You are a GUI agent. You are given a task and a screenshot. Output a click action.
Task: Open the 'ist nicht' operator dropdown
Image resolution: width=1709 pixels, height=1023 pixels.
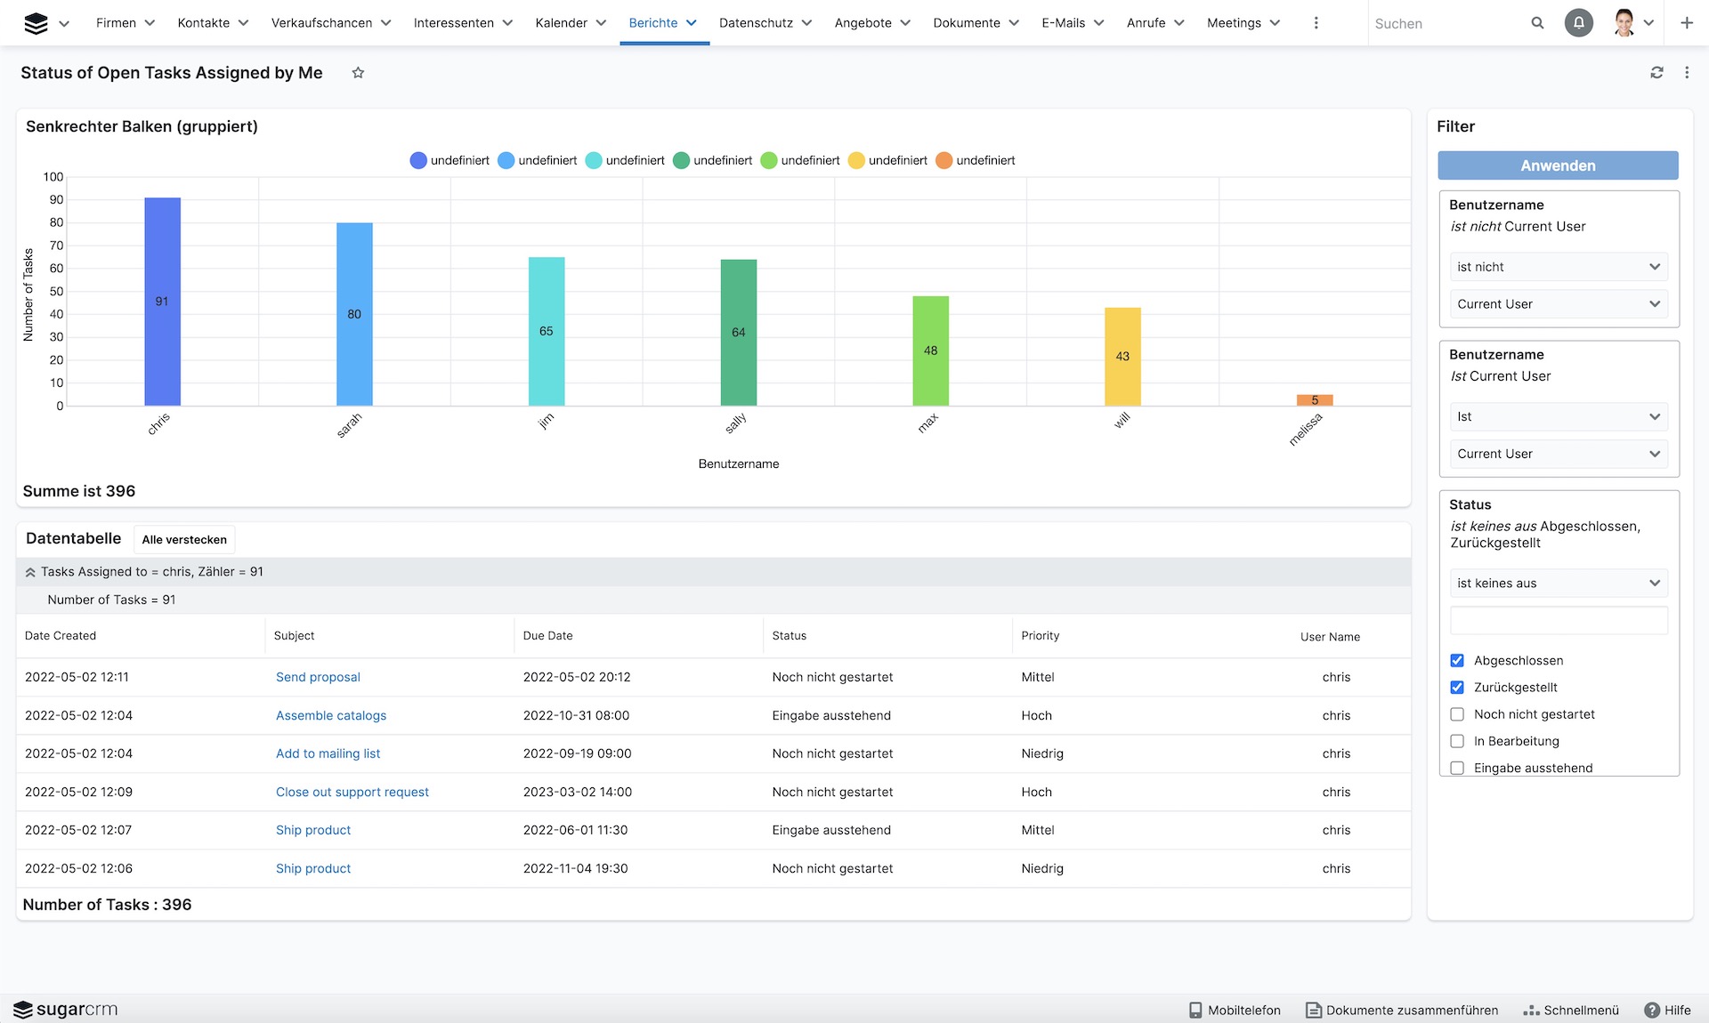tap(1559, 267)
